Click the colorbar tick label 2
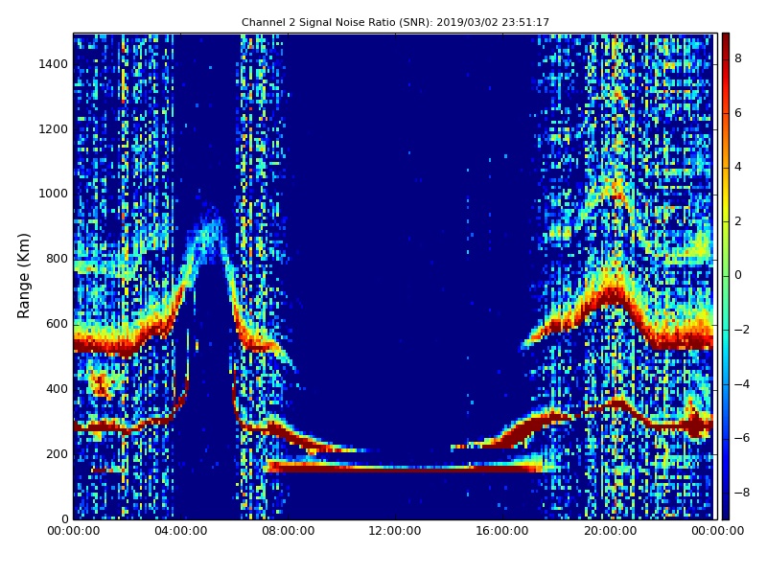767x575 pixels. [738, 221]
